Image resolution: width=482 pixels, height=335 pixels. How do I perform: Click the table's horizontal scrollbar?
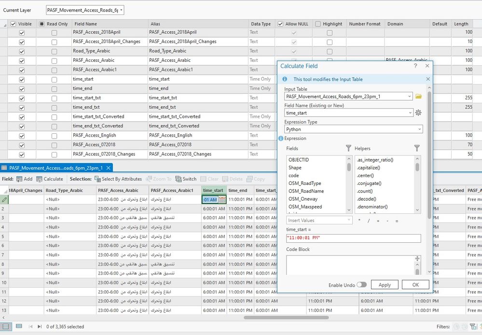286,318
